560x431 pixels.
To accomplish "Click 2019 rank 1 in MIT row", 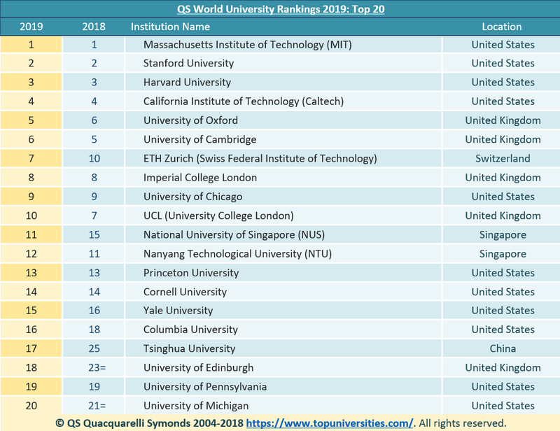I will pos(31,45).
